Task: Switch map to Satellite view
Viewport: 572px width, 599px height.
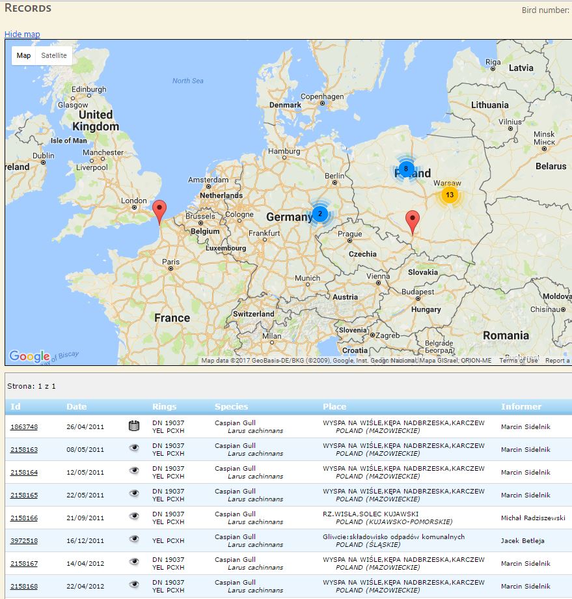Action: point(54,56)
